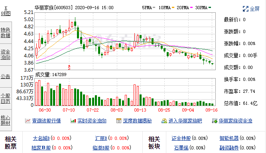Open related stock 汇丽B

pos(101,138)
